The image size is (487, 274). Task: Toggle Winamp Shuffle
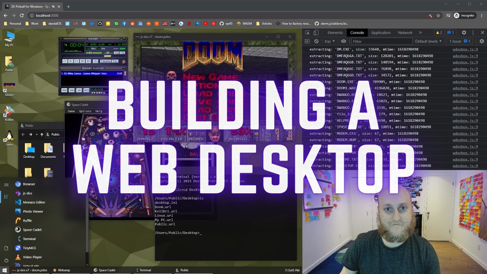coord(106,61)
